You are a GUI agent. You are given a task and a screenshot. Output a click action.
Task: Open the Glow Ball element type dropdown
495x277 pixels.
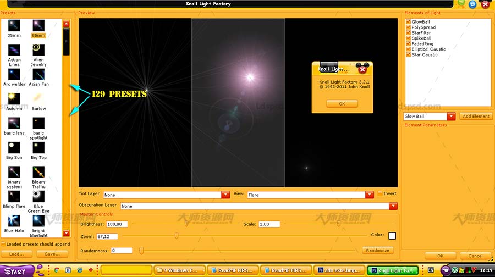click(x=451, y=117)
